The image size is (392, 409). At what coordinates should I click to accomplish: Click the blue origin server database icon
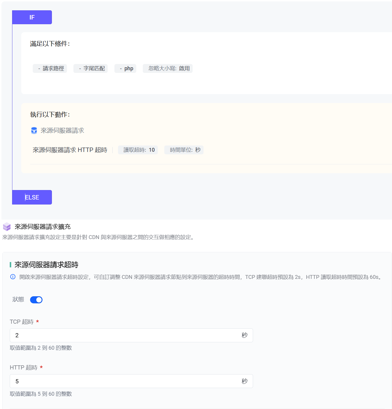pos(34,131)
